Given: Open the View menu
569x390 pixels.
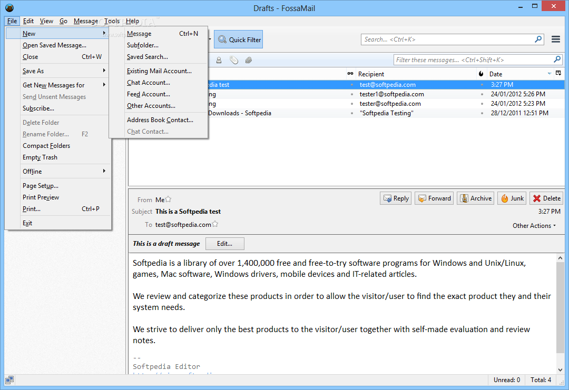Looking at the screenshot, I should click(46, 21).
